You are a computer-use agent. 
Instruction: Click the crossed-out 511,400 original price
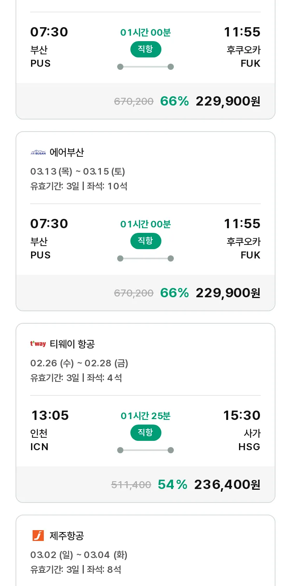[131, 484]
